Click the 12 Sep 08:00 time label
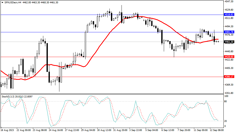 click(216, 130)
